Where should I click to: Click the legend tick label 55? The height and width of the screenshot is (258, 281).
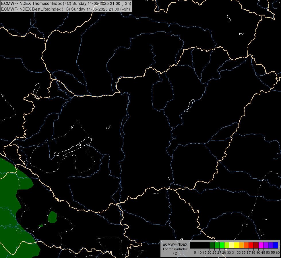click(273, 253)
